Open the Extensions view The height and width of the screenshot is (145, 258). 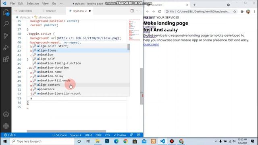[x=6, y=59]
